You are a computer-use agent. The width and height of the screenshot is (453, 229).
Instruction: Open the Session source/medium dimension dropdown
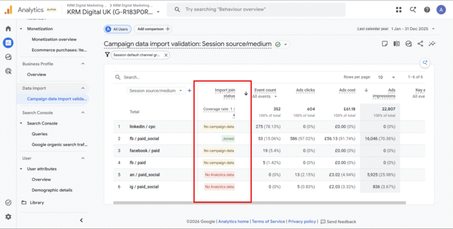pos(156,90)
